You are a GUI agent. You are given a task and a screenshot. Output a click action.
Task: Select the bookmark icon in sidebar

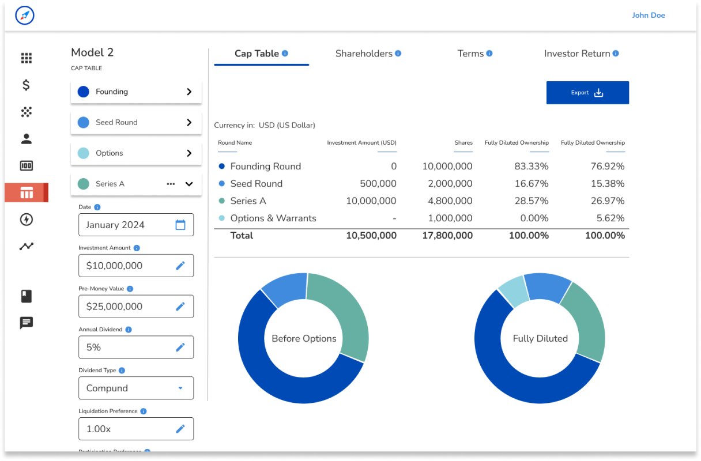26,296
